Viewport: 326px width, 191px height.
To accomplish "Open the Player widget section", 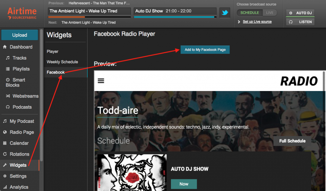I will click(53, 51).
